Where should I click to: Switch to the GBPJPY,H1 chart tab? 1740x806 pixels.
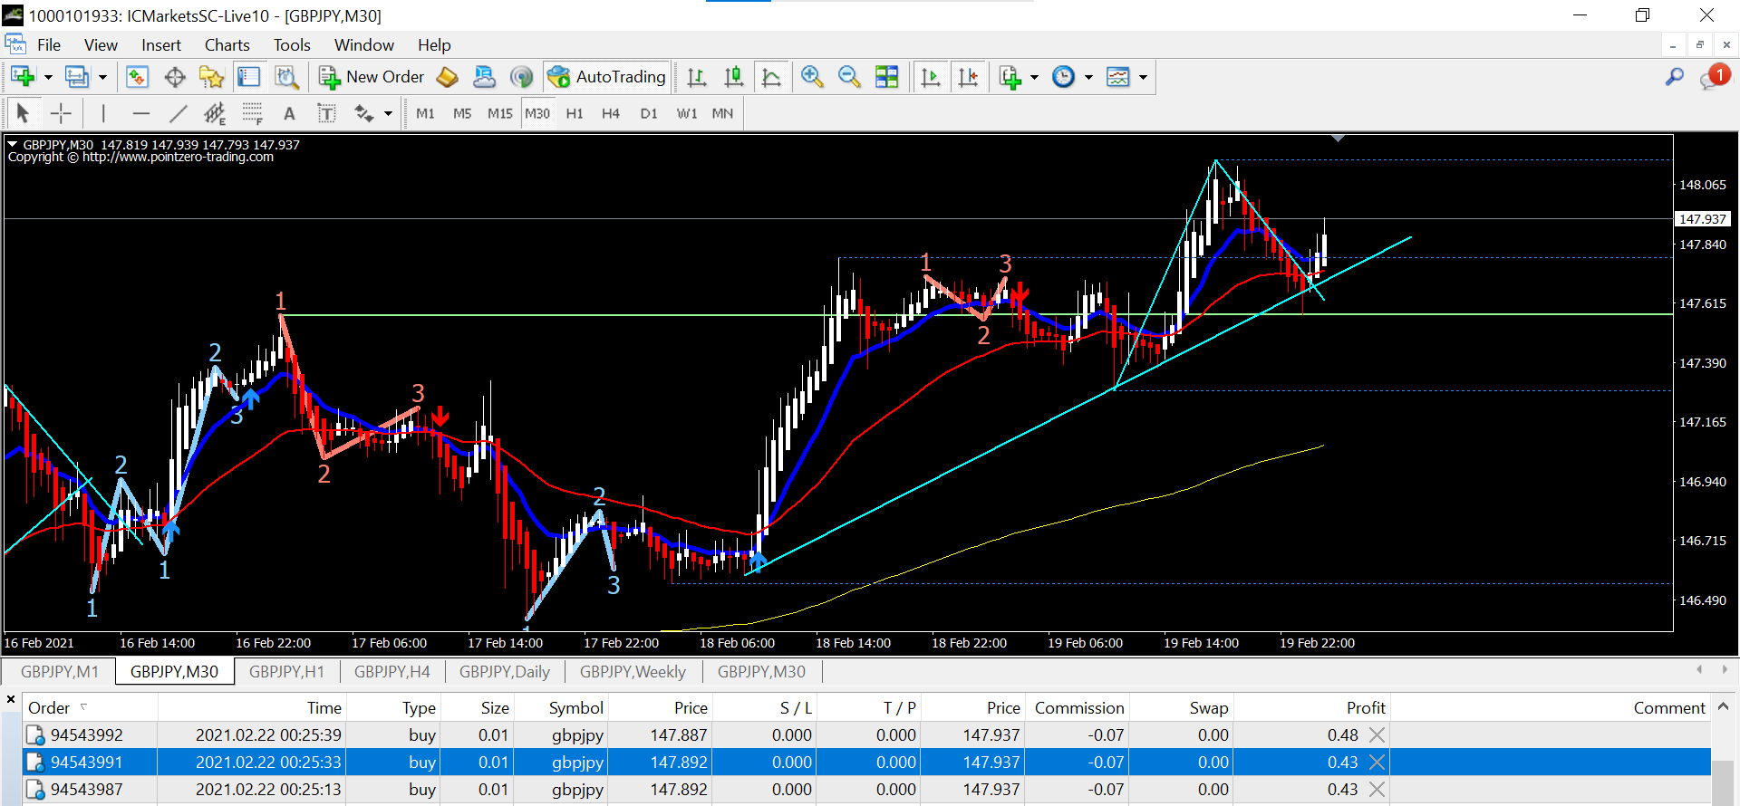(x=286, y=671)
